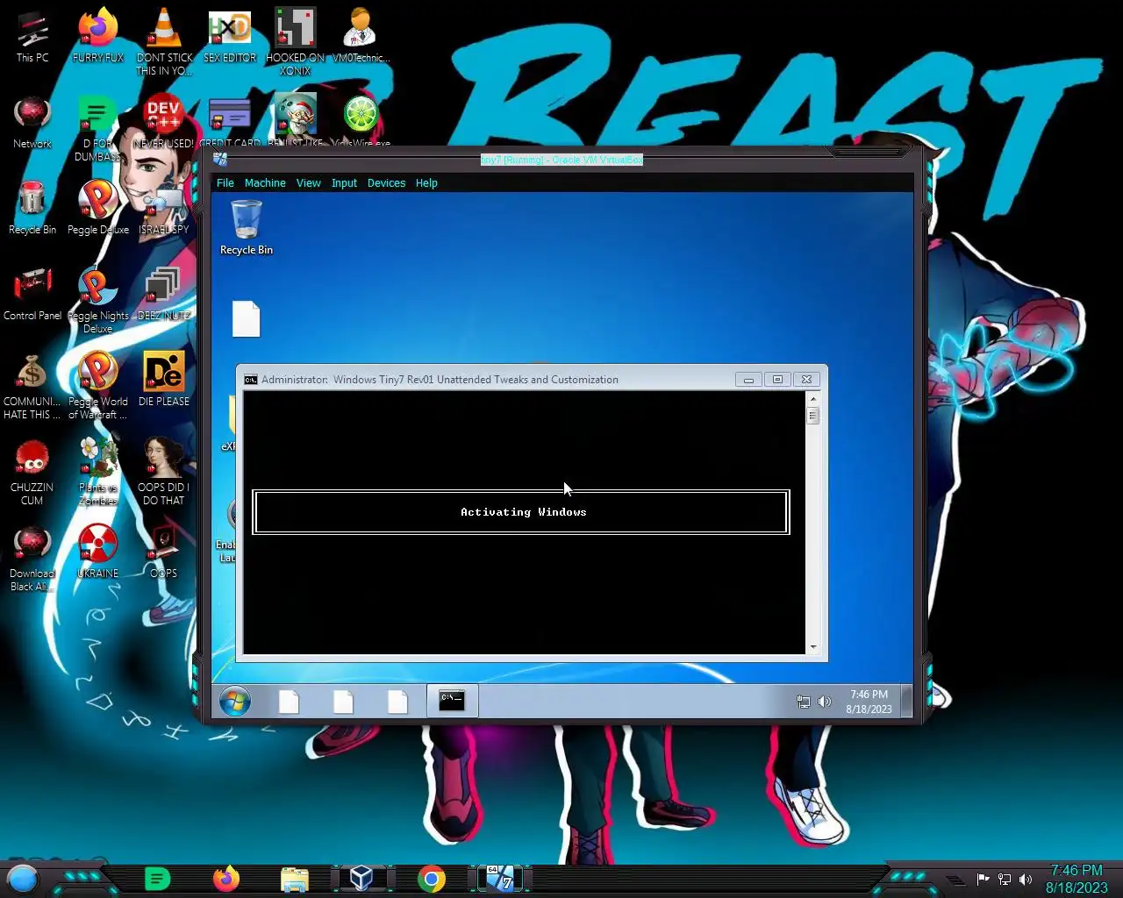
Task: Open File Explorer from the host taskbar
Action: pyautogui.click(x=295, y=879)
